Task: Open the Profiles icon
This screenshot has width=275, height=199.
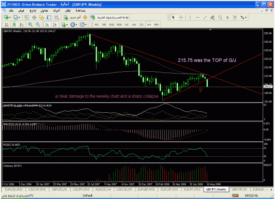Action: (x=15, y=17)
